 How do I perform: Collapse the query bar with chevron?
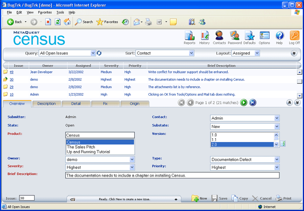coord(294,53)
